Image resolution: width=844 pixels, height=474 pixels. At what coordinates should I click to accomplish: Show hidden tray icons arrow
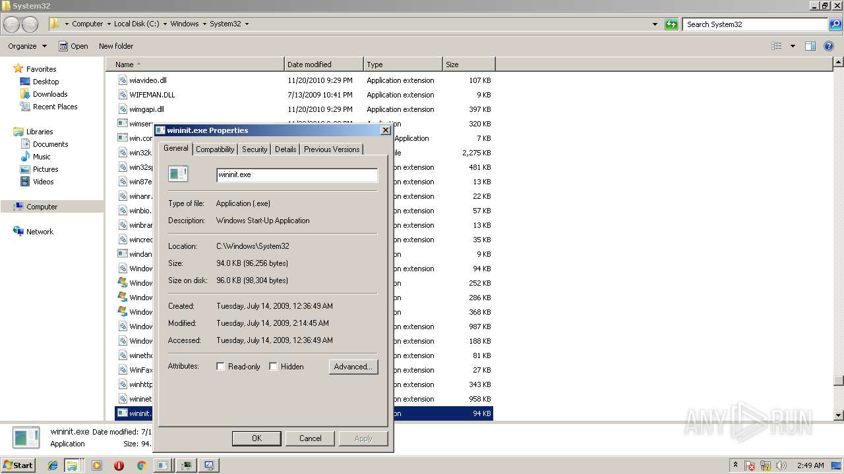[735, 465]
